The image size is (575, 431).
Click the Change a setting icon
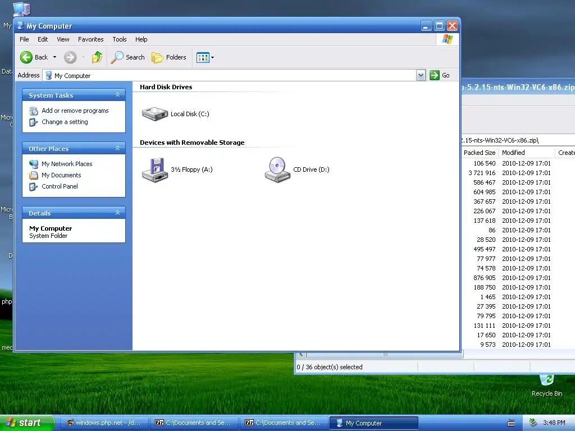click(x=33, y=122)
